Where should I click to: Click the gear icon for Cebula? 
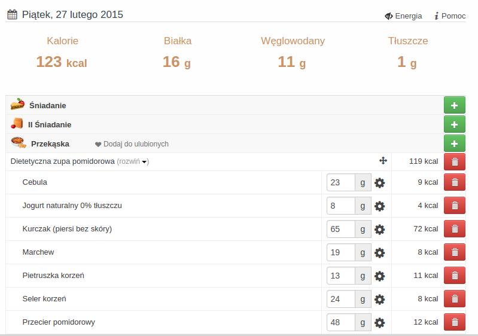[379, 183]
